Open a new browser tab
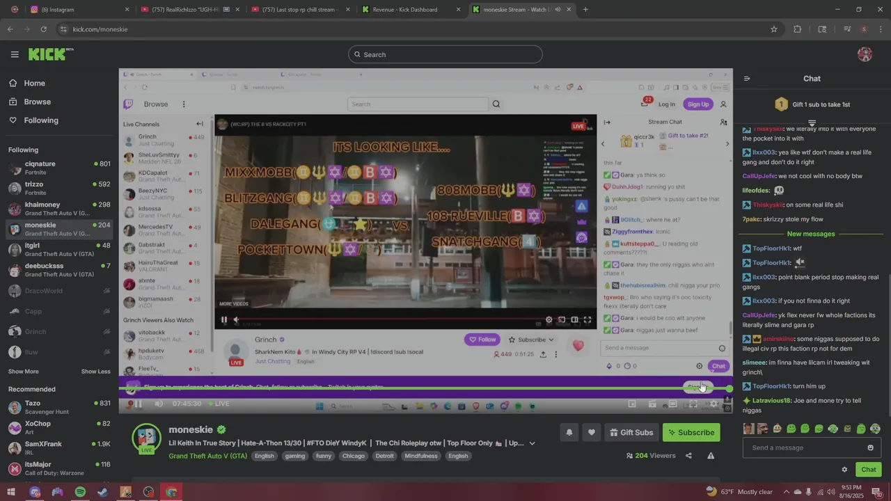Image resolution: width=891 pixels, height=501 pixels. click(x=585, y=10)
